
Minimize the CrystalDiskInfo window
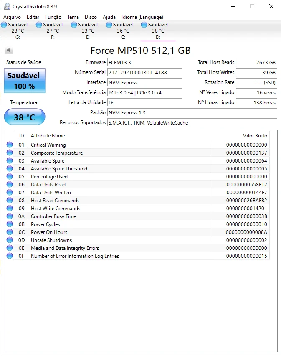pos(233,6)
